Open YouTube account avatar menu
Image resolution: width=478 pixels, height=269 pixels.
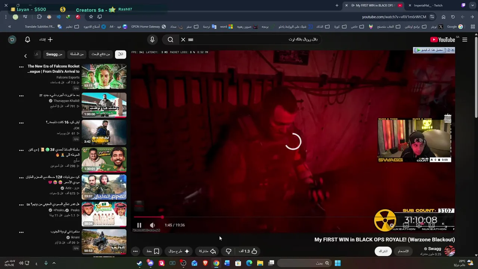[x=12, y=39]
